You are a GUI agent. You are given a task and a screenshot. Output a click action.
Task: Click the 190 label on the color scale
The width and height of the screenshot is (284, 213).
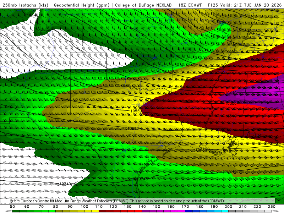pyautogui.click(x=214, y=207)
